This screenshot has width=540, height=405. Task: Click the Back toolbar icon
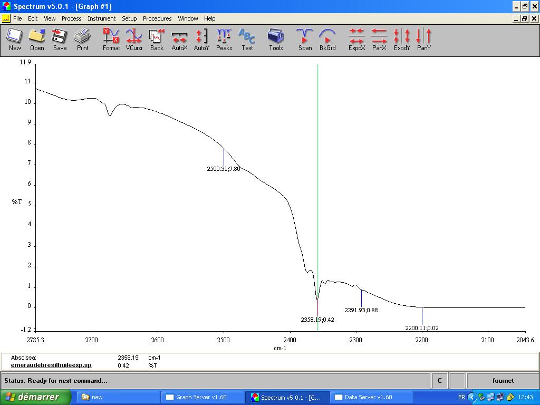[x=157, y=40]
